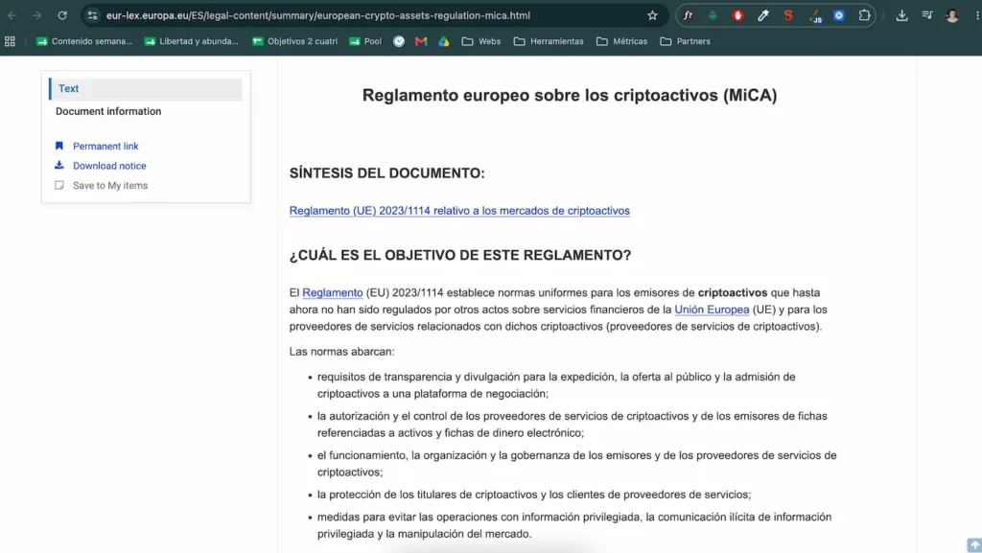
Task: Open the Permanent link
Action: pos(105,146)
